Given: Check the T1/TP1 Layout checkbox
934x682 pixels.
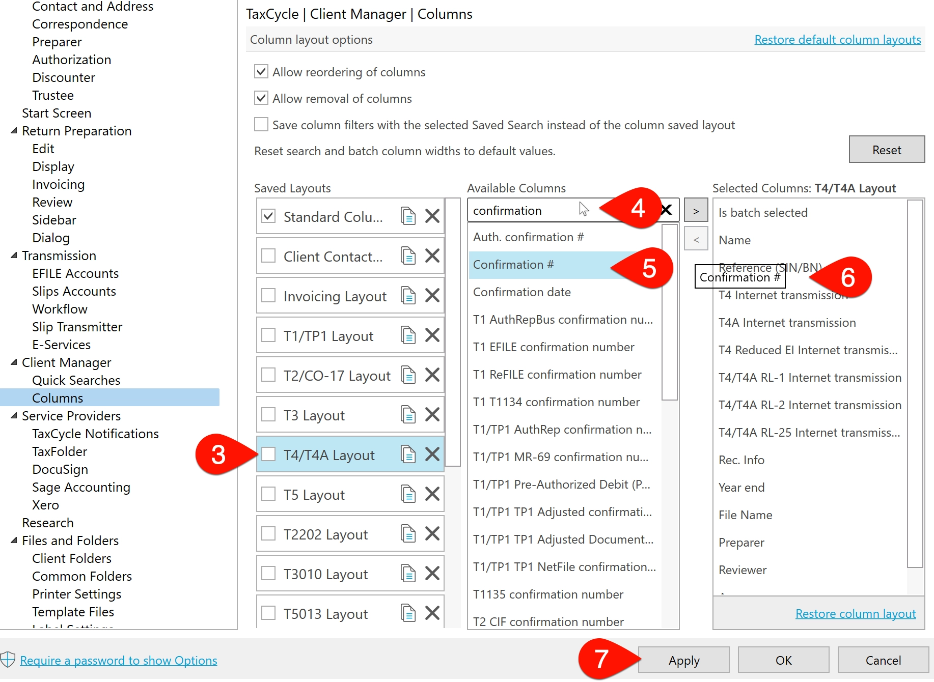Looking at the screenshot, I should [268, 335].
